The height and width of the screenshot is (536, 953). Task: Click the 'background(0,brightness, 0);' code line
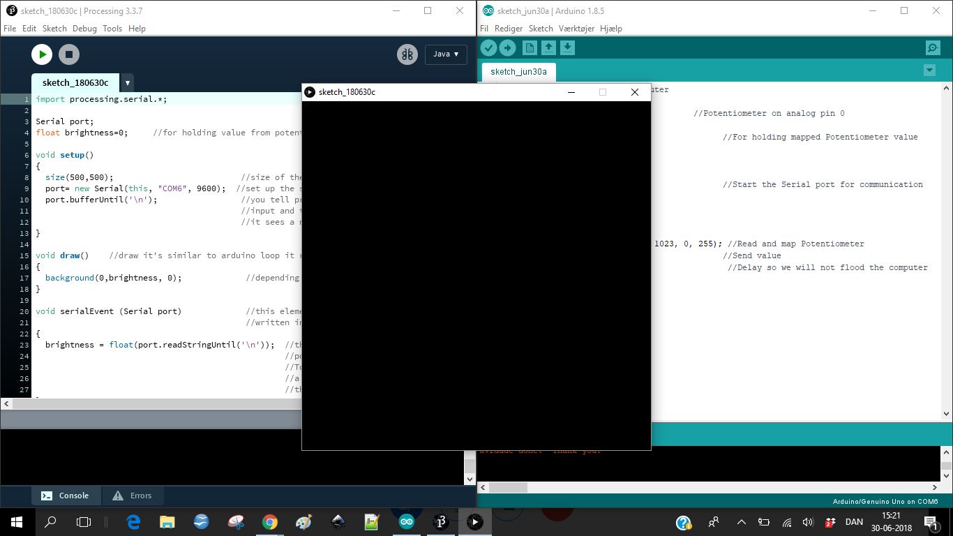[114, 278]
